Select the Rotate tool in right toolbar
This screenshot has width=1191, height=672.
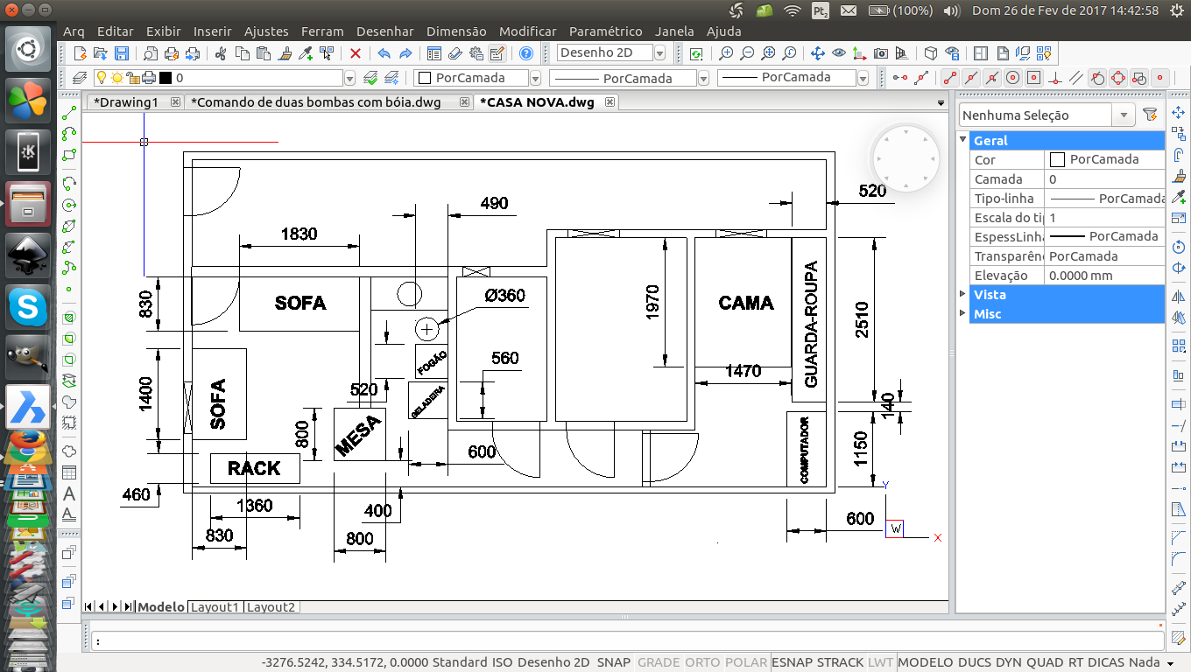click(1178, 247)
